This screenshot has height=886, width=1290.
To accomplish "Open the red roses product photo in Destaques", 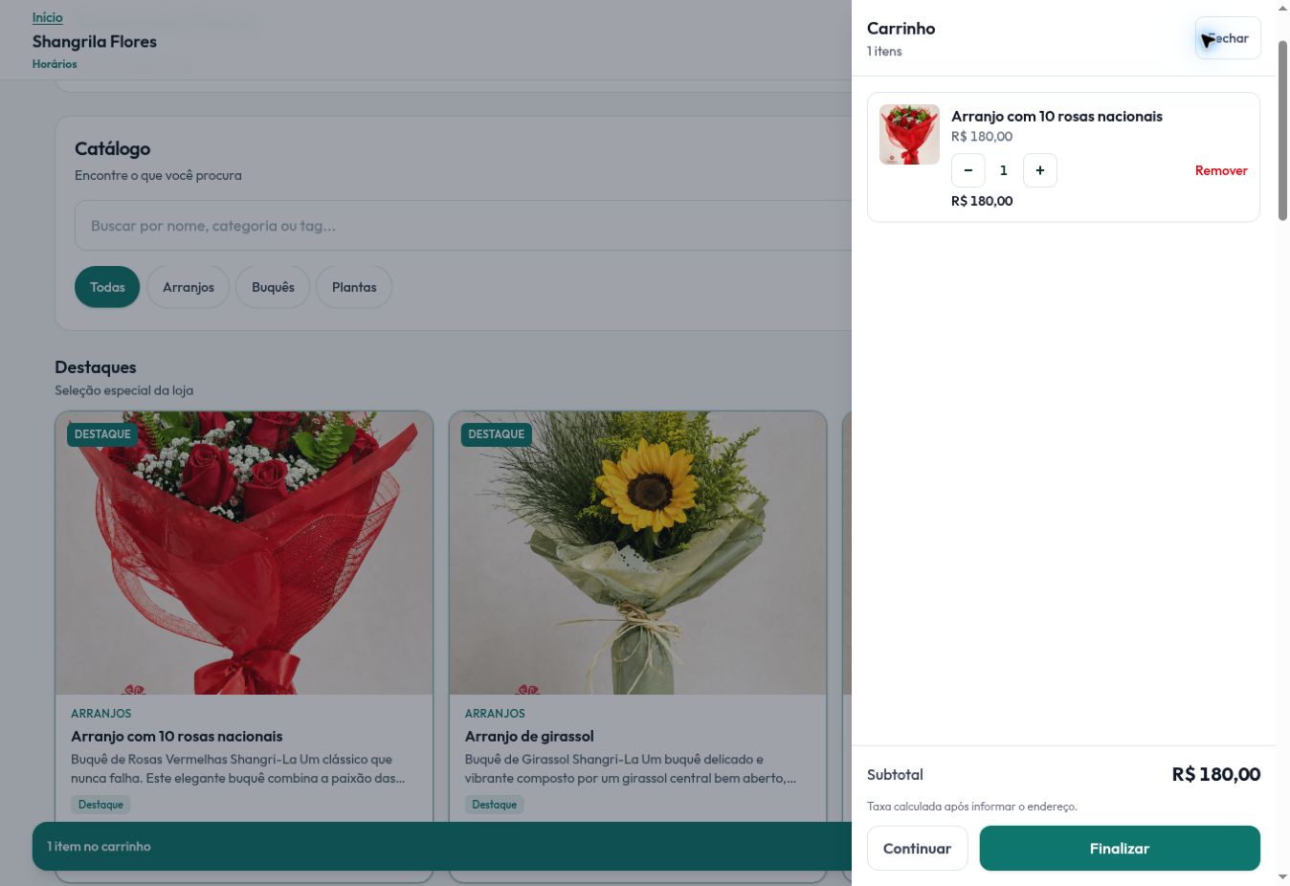I will [244, 553].
